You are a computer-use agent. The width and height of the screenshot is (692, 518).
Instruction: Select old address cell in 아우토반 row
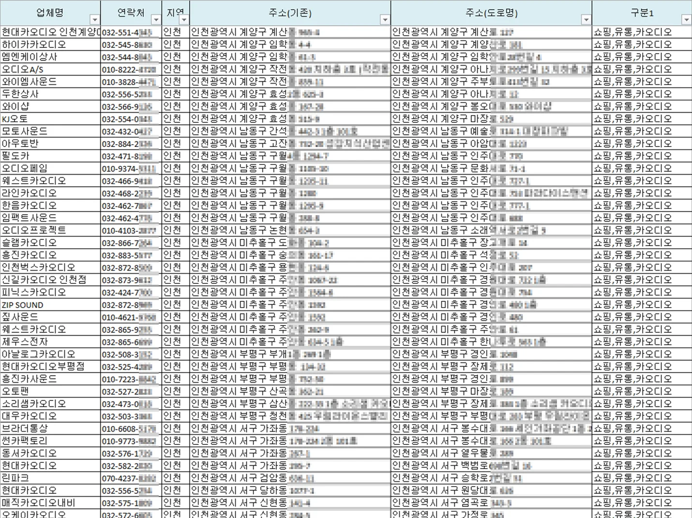[290, 144]
